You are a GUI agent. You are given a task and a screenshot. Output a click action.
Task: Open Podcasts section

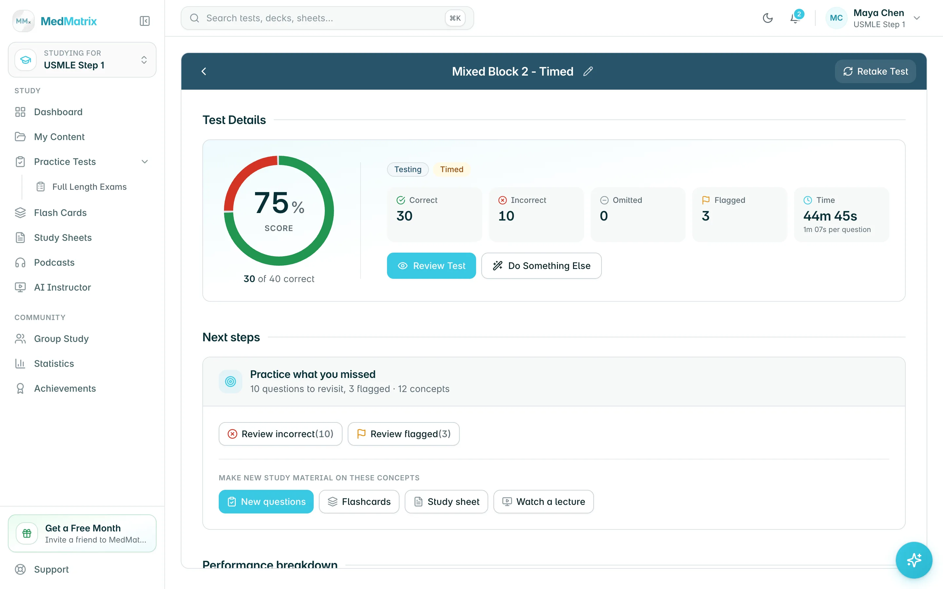click(x=82, y=262)
